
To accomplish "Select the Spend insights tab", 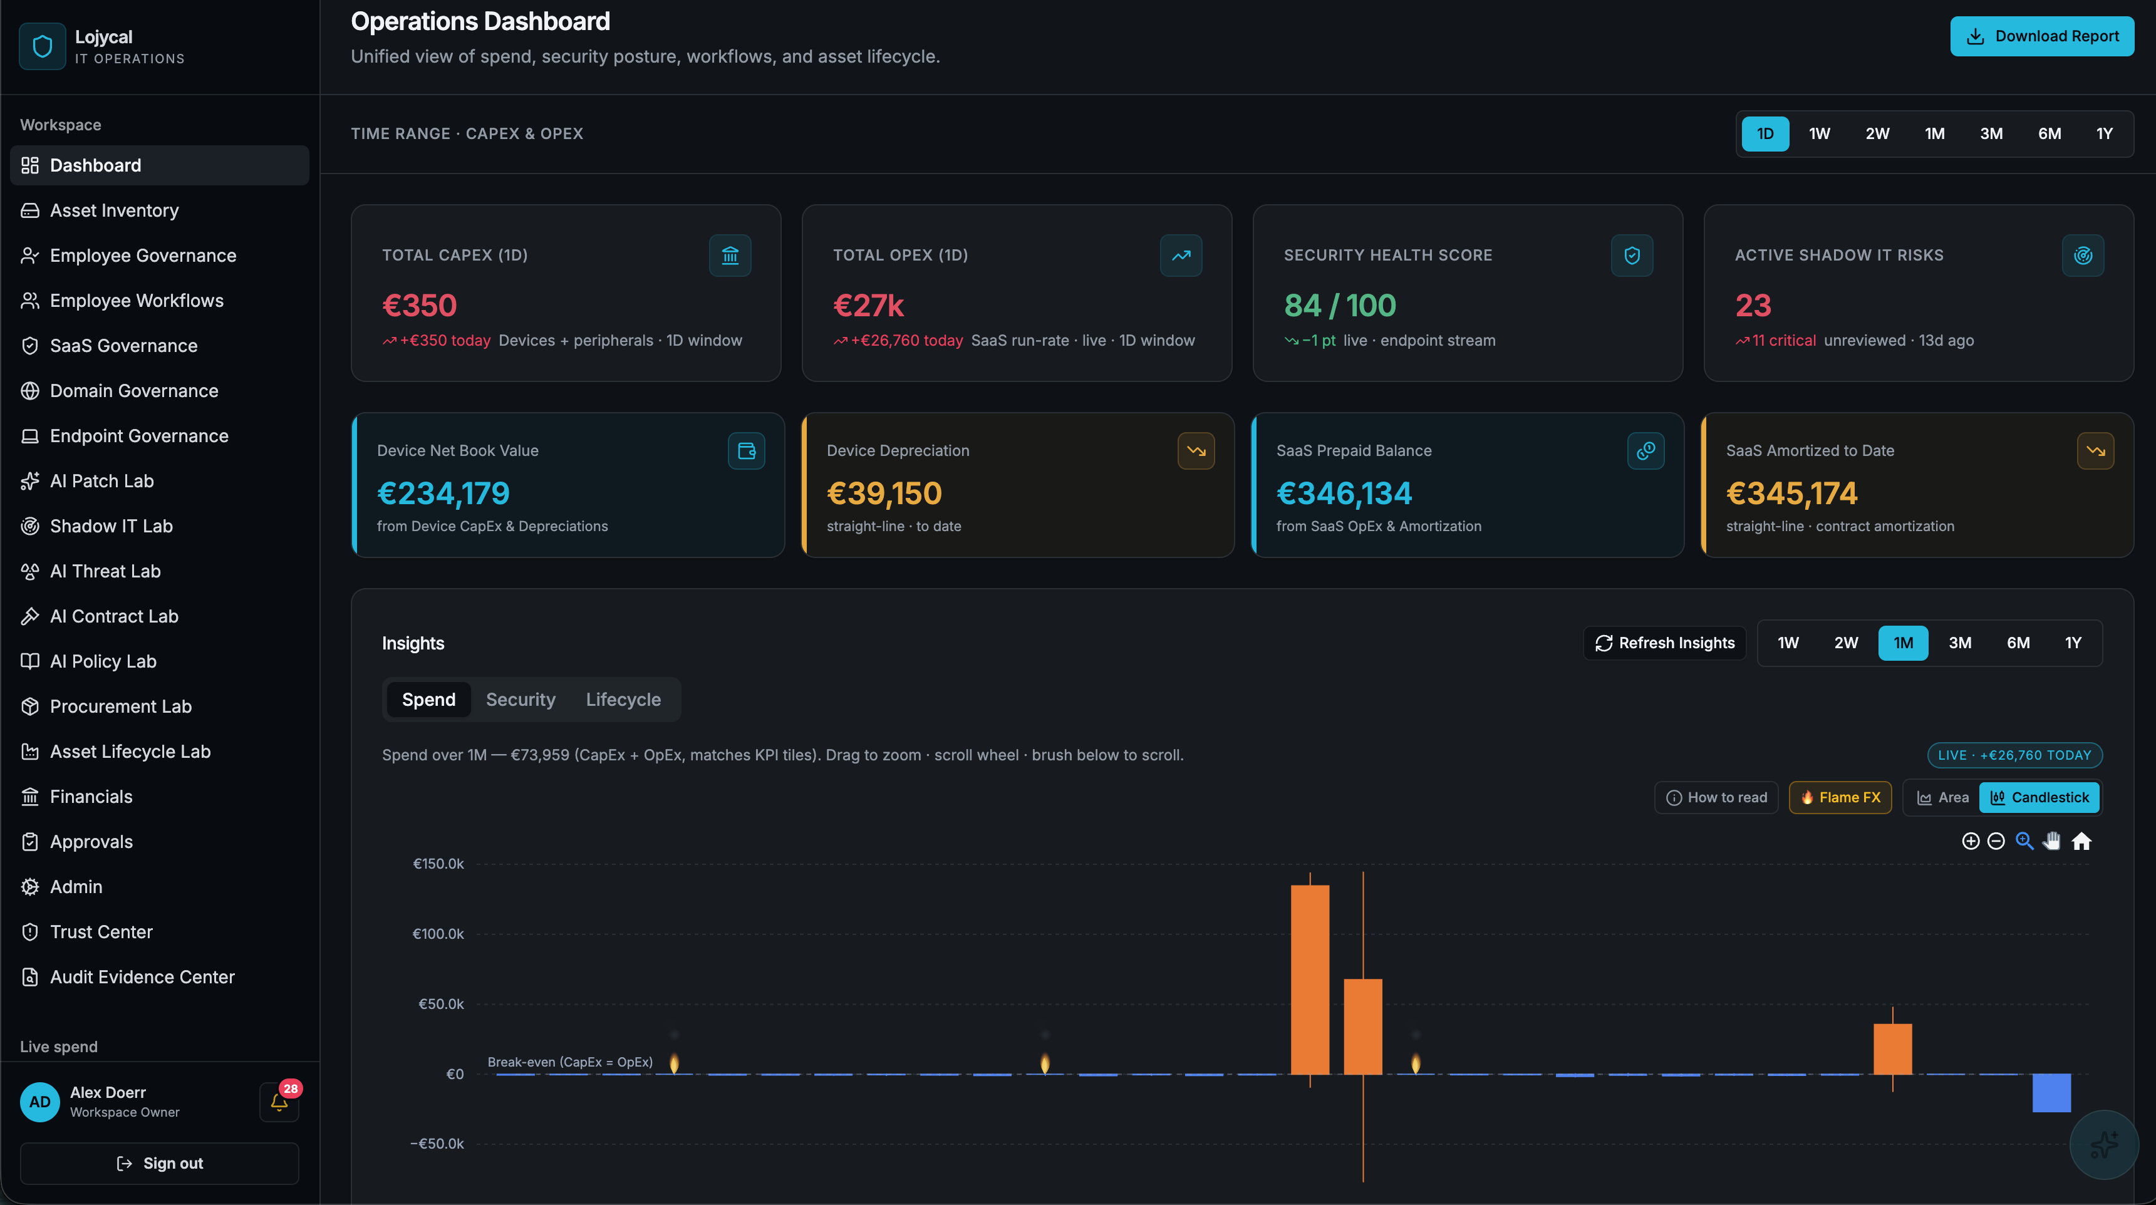I will pyautogui.click(x=428, y=700).
